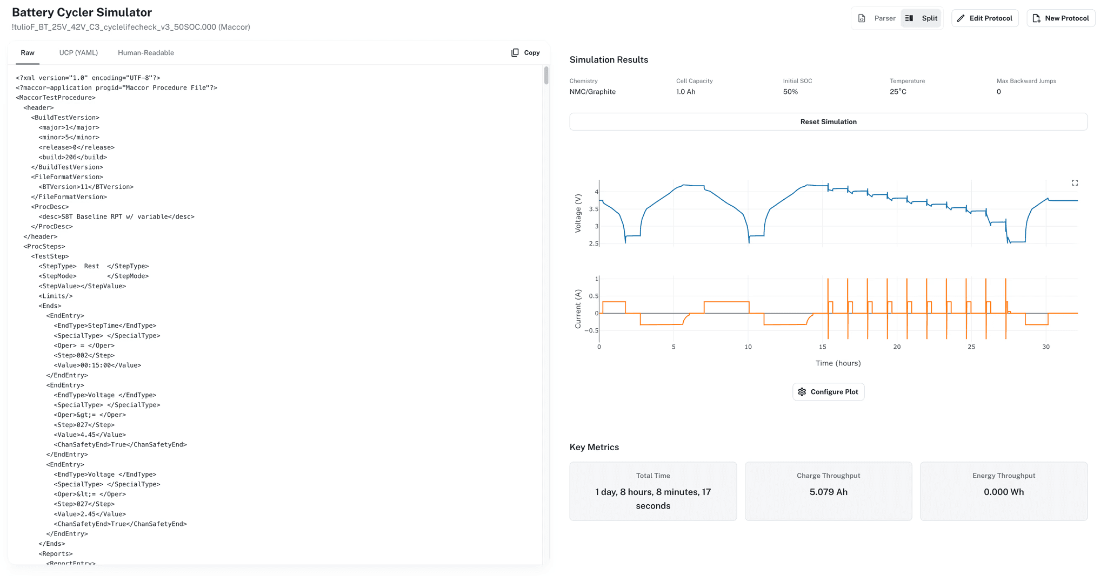The image size is (1107, 576).
Task: Open the Human-Readable tab
Action: tap(146, 52)
